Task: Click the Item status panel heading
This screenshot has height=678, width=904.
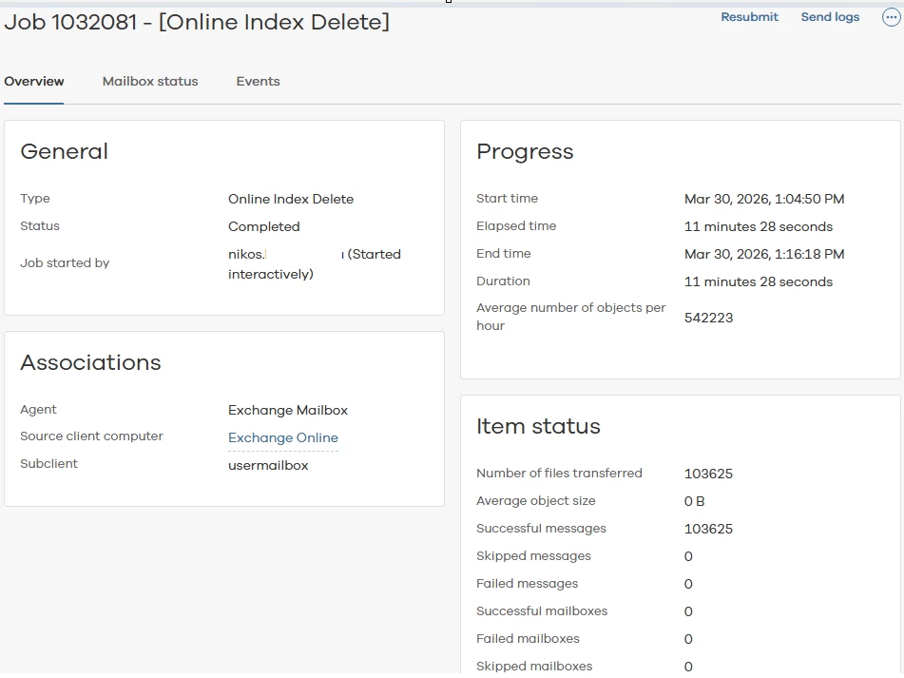Action: tap(538, 427)
